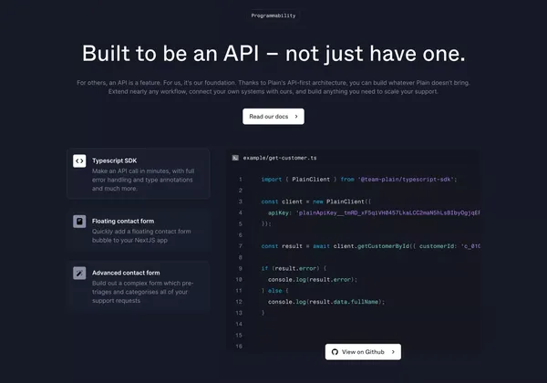Click the getCustomerById code line
Image resolution: width=547 pixels, height=383 pixels.
point(370,246)
